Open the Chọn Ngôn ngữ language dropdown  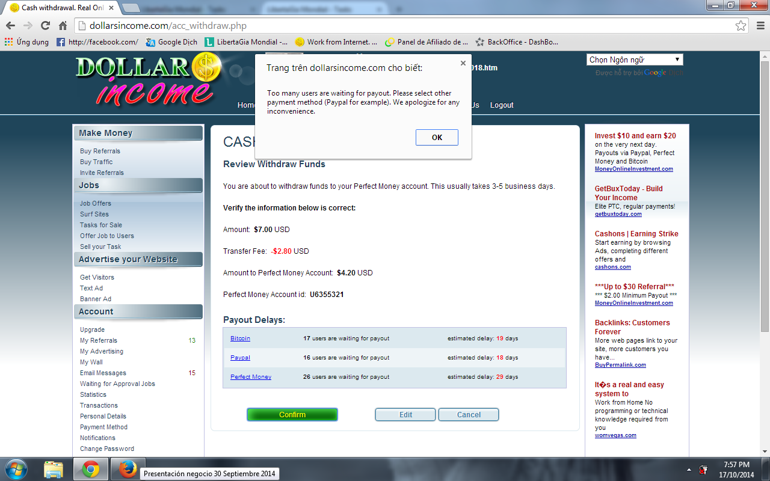tap(635, 60)
